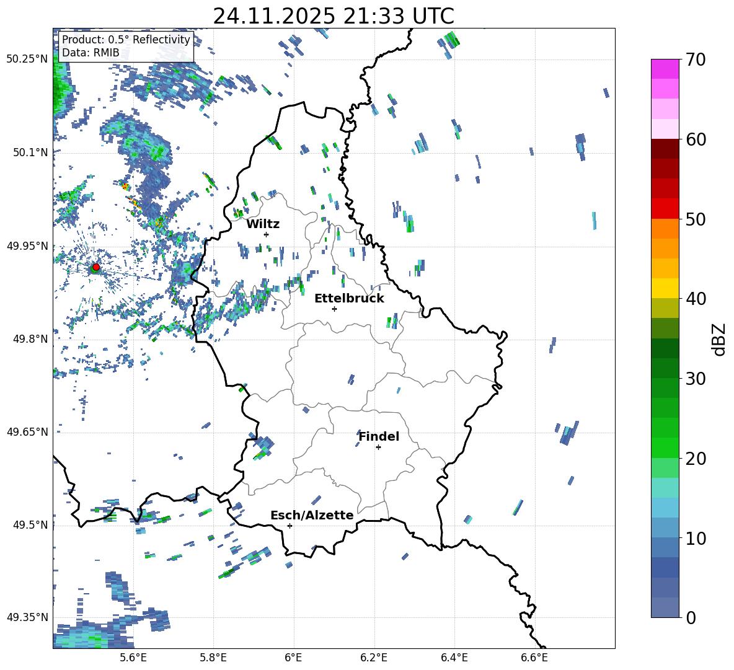Click the 6°E longitude label
The image size is (734, 670).
(293, 658)
